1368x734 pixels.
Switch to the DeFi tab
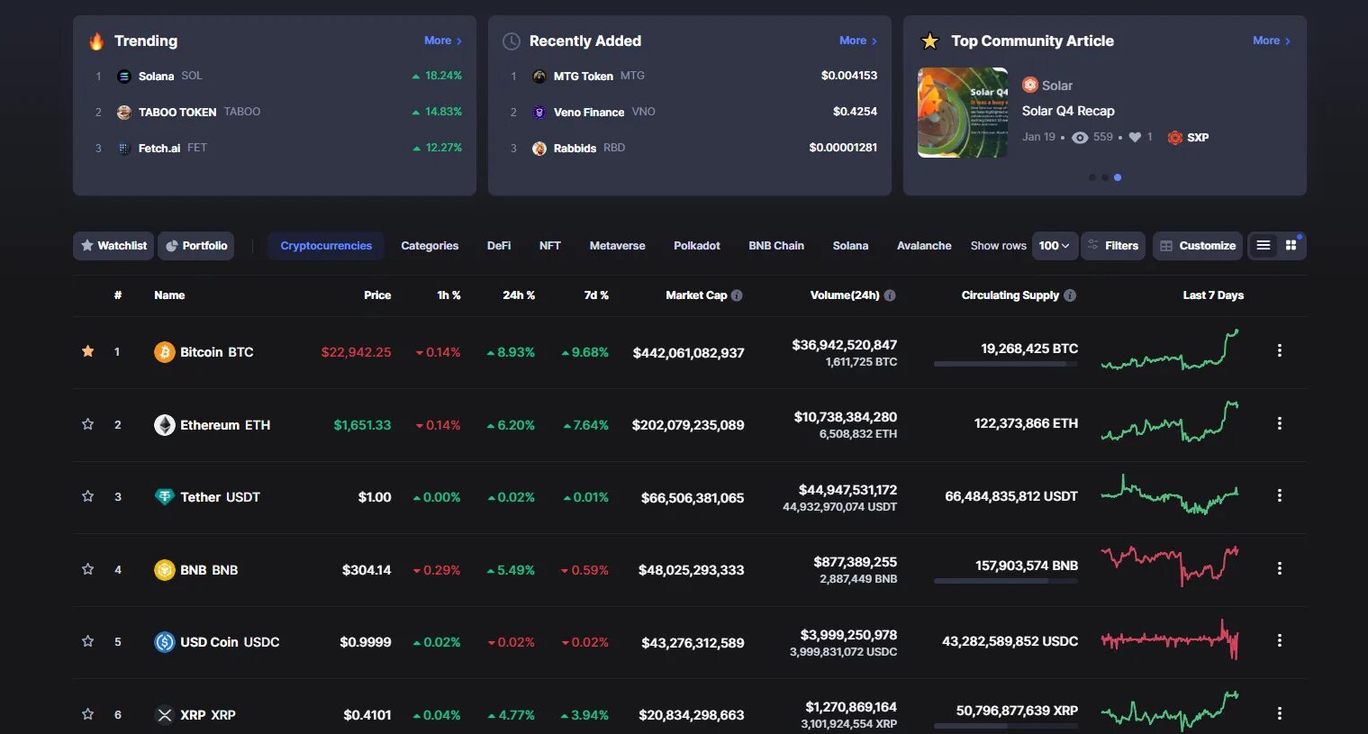pos(499,246)
